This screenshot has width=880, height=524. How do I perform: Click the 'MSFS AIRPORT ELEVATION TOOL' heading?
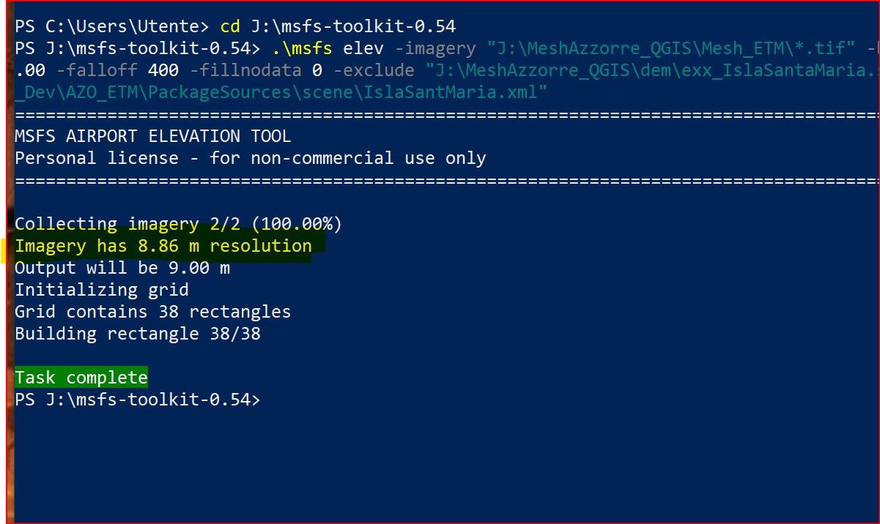pos(153,136)
